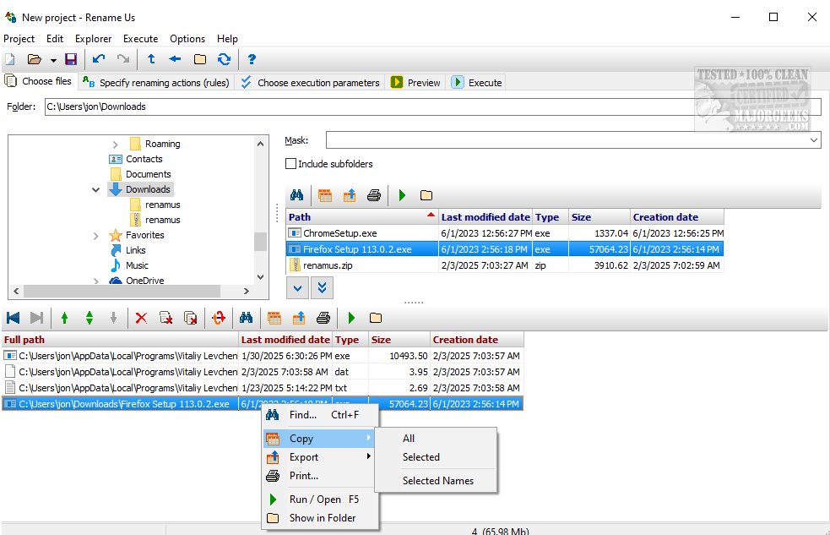Click the double-chevron add all files button
830x535 pixels.
pos(322,288)
